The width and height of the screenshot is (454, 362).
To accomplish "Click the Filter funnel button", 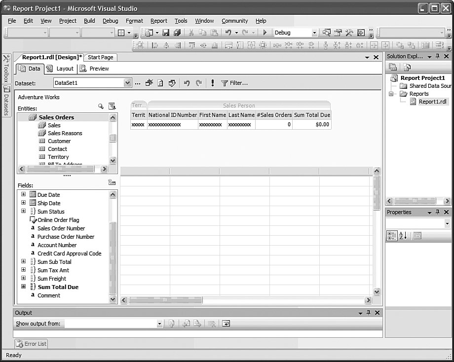I will [234, 83].
